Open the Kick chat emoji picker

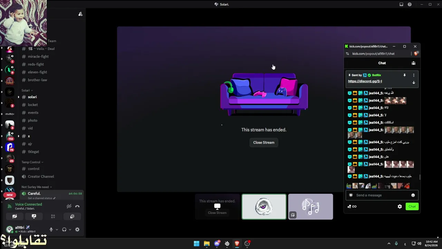413,195
